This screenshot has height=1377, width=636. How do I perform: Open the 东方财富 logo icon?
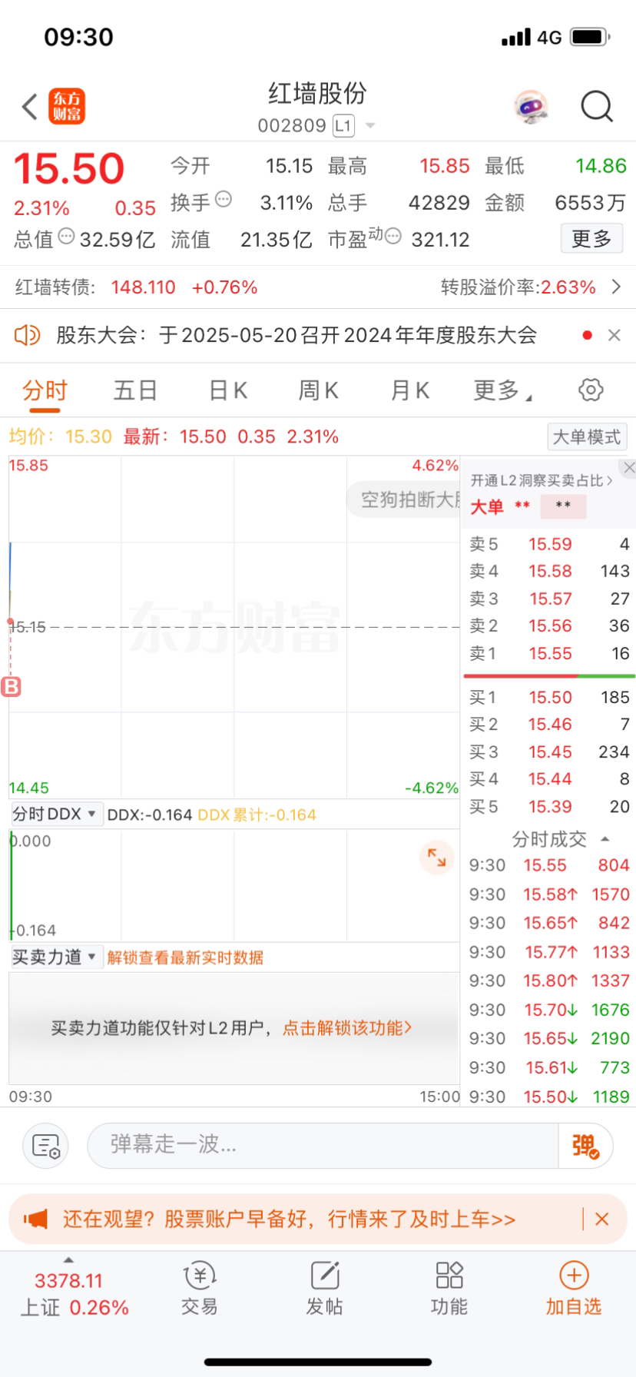(67, 106)
